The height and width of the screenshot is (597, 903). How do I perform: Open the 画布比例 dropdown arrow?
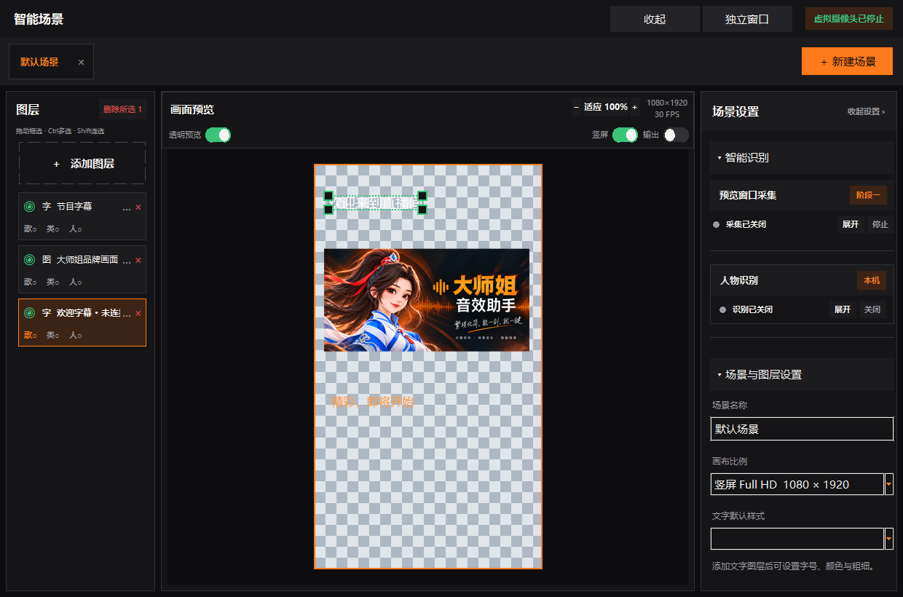(x=889, y=484)
